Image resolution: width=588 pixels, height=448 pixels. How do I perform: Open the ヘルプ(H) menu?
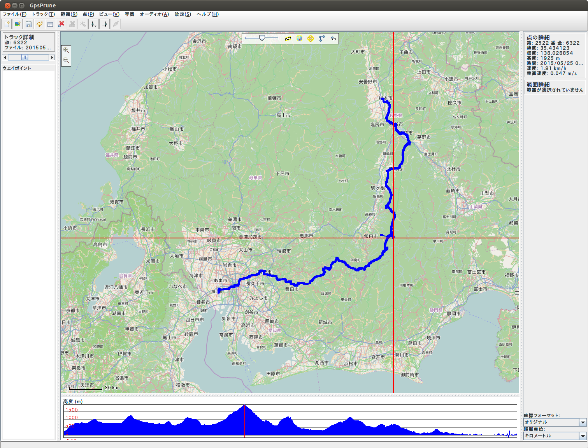tap(207, 14)
